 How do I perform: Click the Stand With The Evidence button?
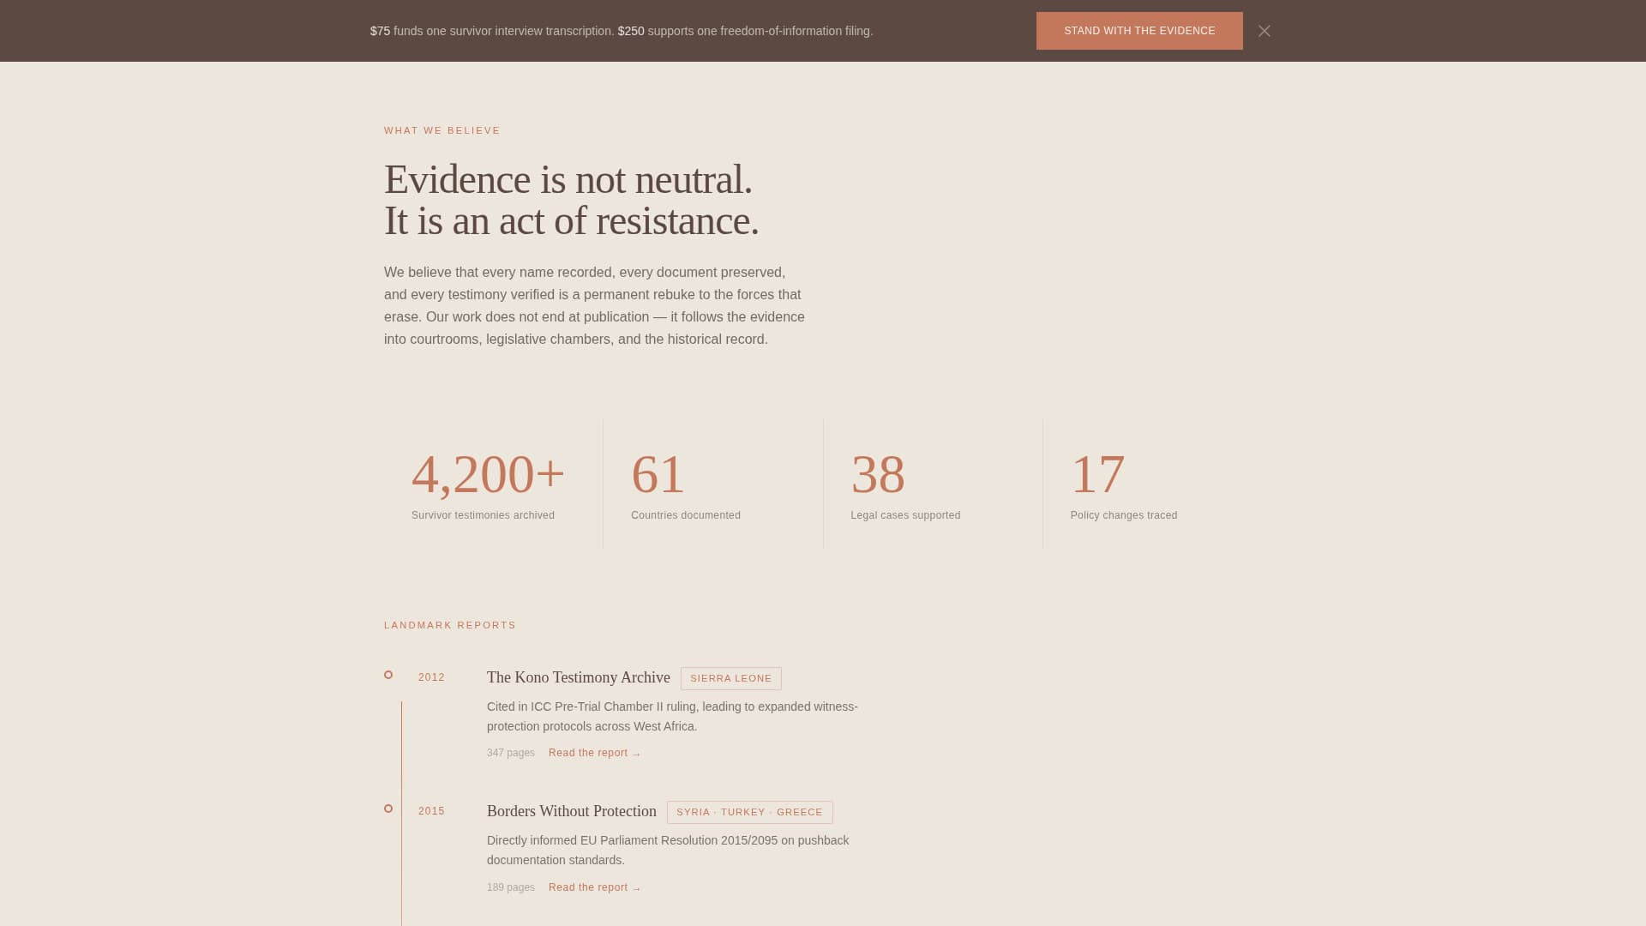[x=1138, y=31]
